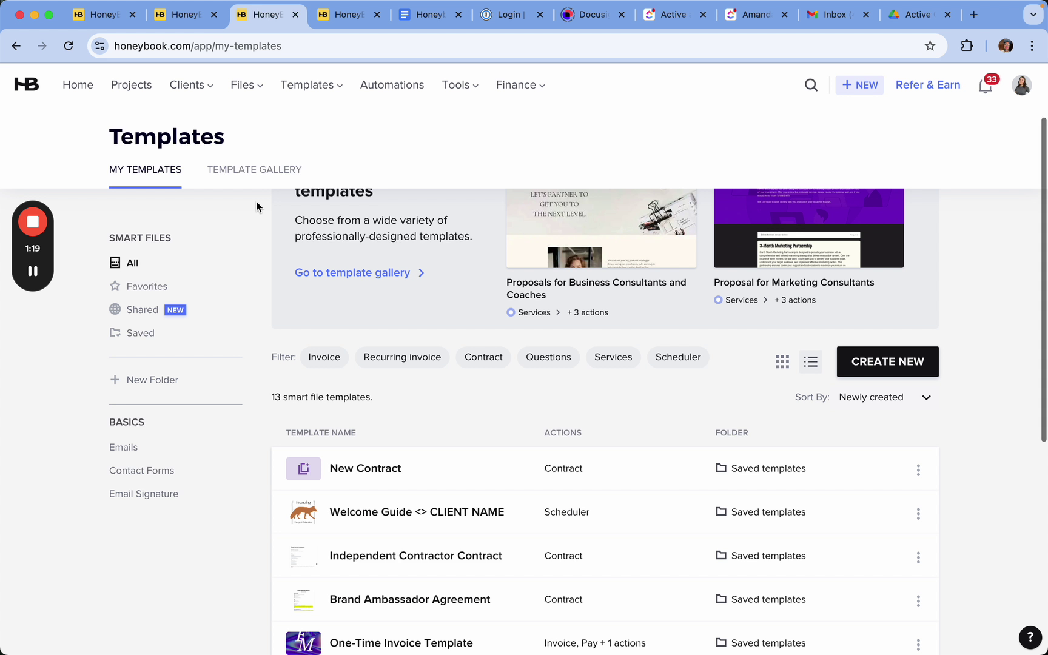The image size is (1048, 655).
Task: Open the notifications bell
Action: (x=985, y=86)
